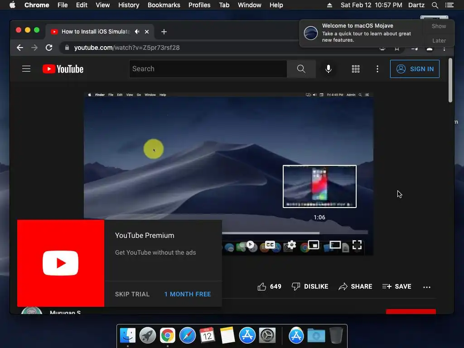Open the File menu
The width and height of the screenshot is (464, 348).
[x=63, y=5]
